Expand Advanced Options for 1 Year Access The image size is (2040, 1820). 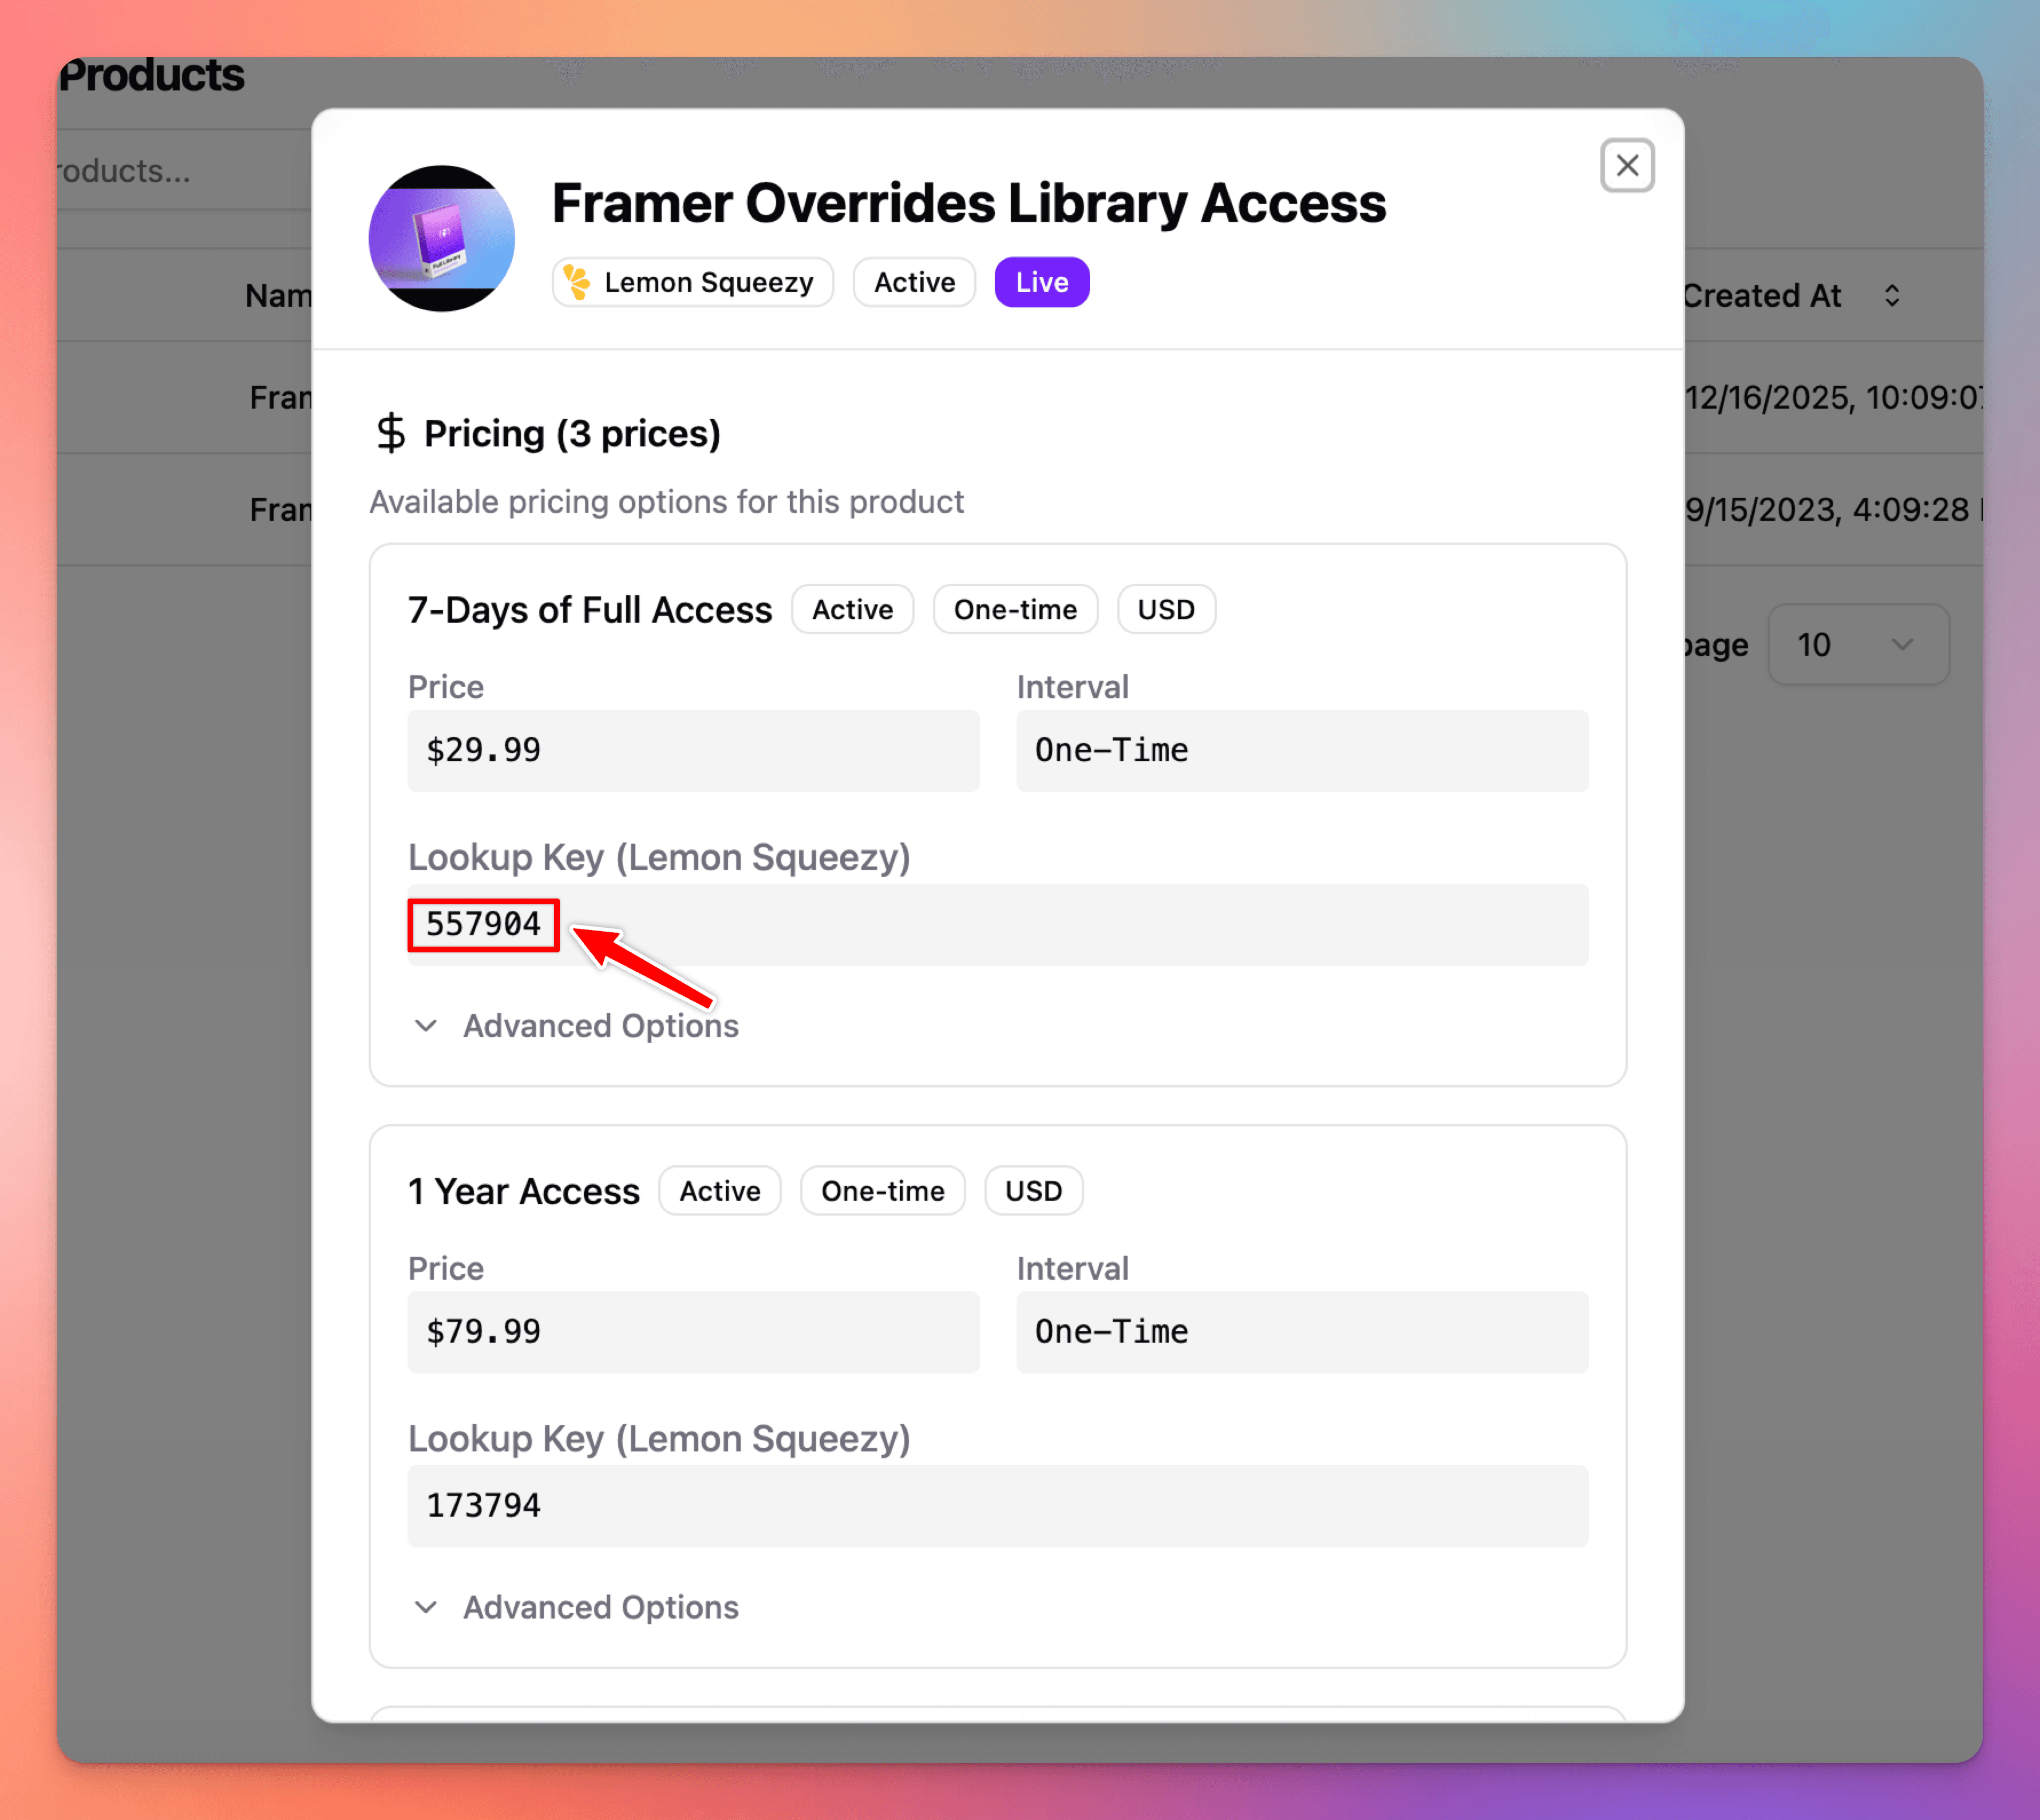tap(576, 1607)
